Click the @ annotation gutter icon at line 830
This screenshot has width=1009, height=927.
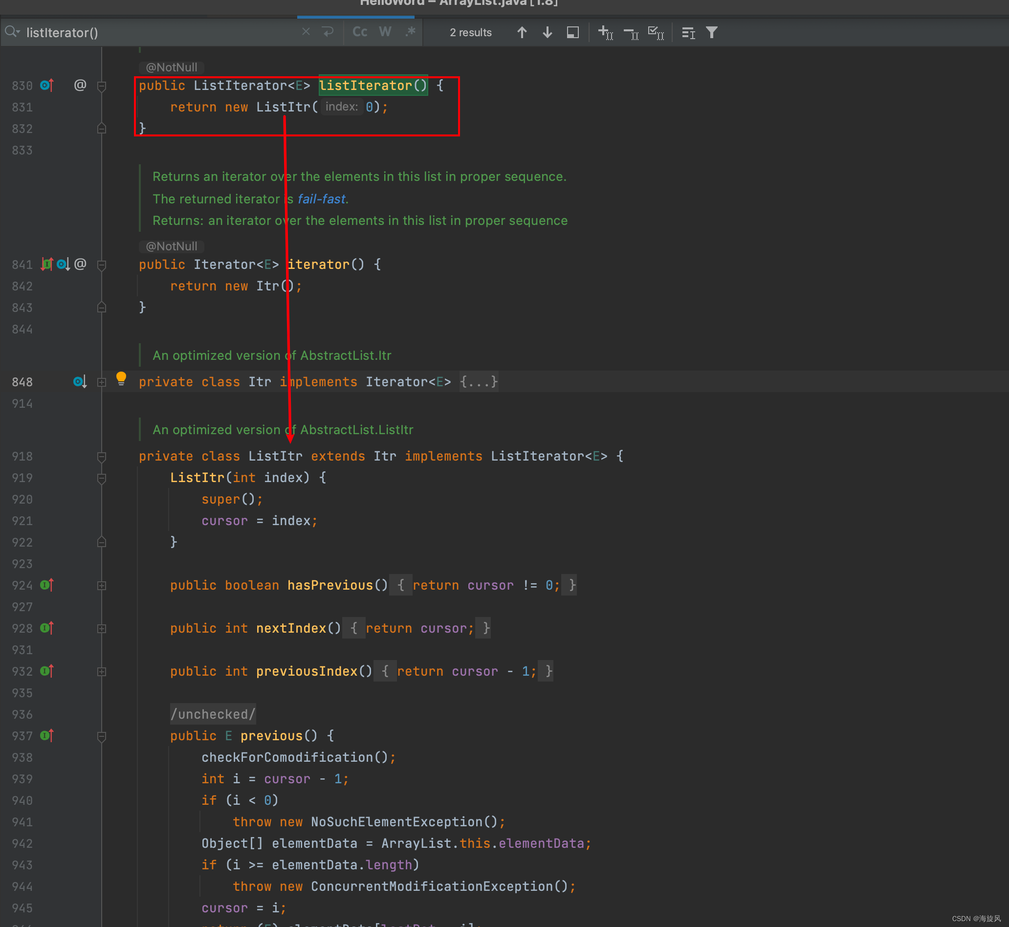click(x=80, y=85)
